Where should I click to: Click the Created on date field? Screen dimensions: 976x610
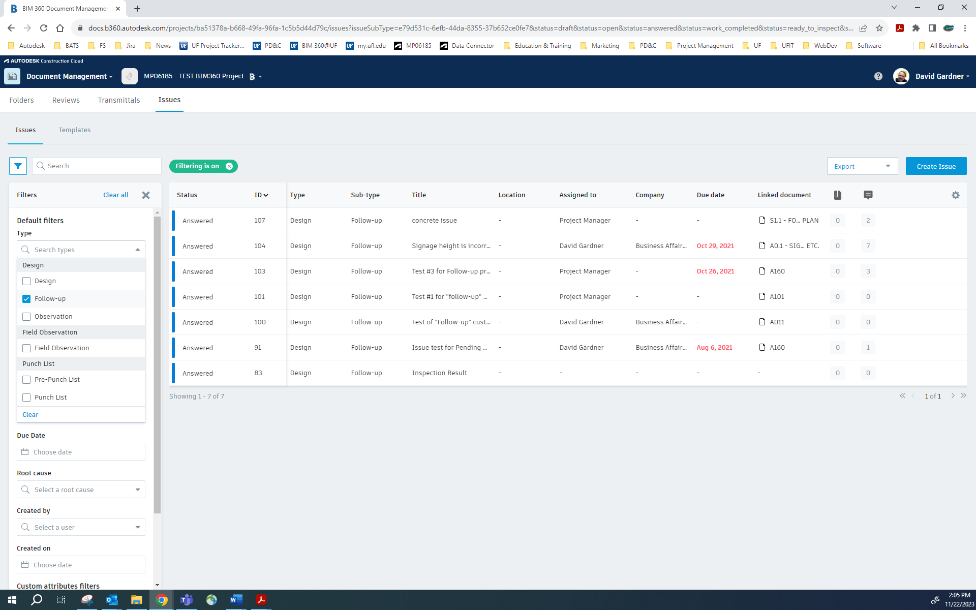tap(81, 565)
